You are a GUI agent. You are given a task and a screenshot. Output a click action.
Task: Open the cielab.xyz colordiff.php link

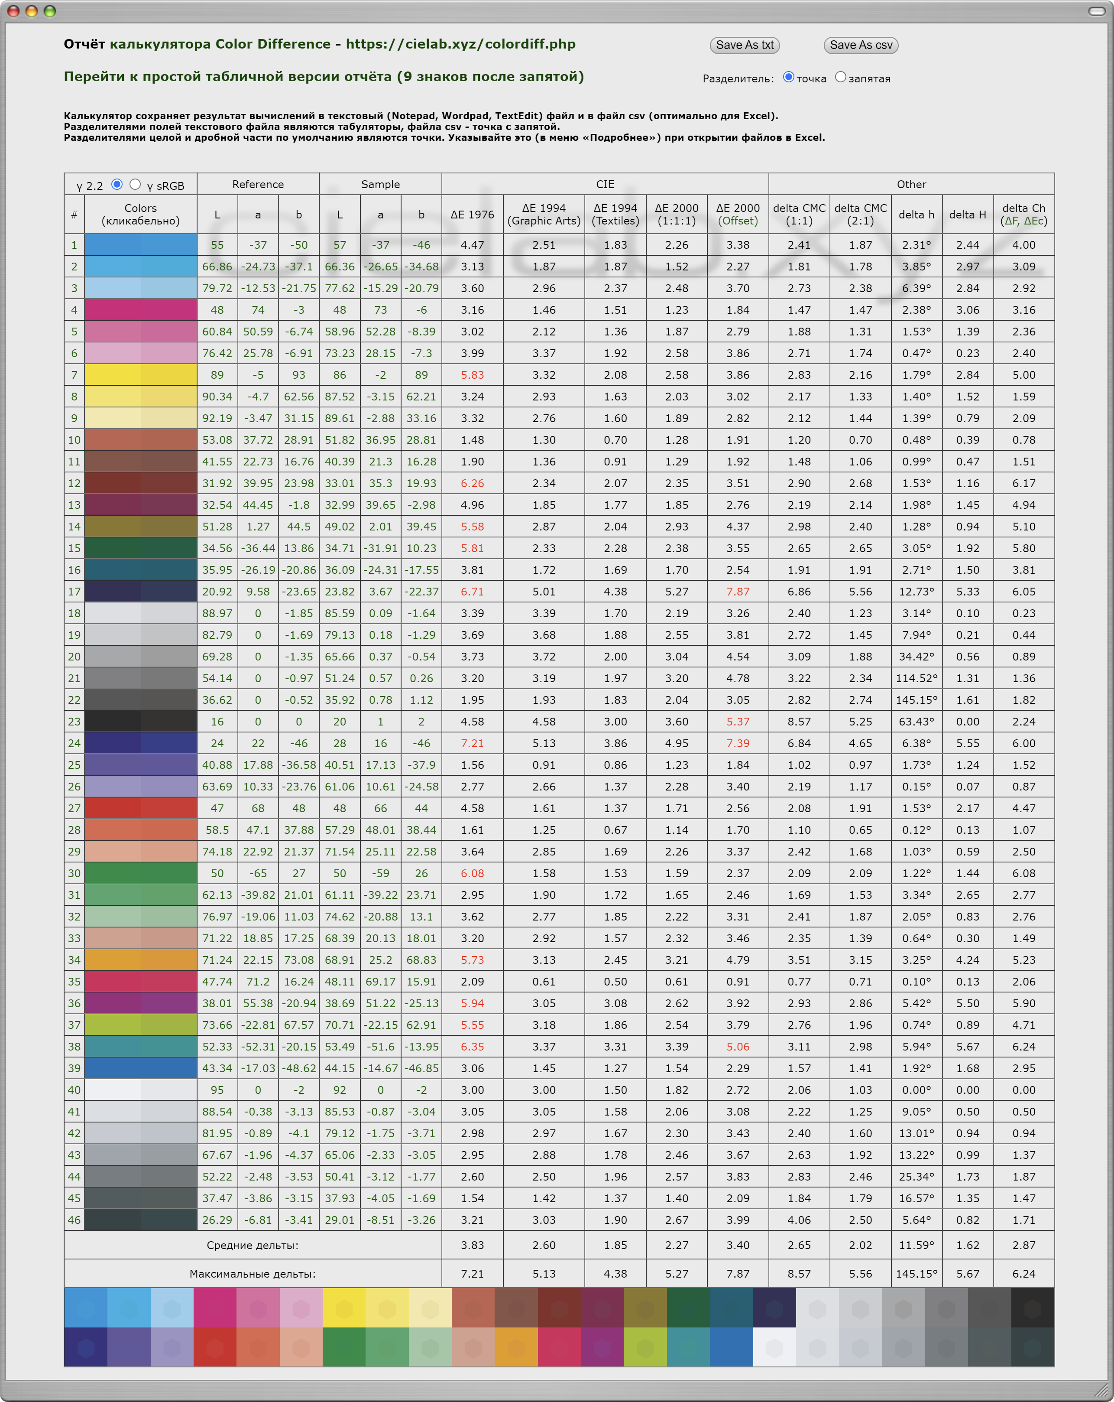(x=460, y=44)
